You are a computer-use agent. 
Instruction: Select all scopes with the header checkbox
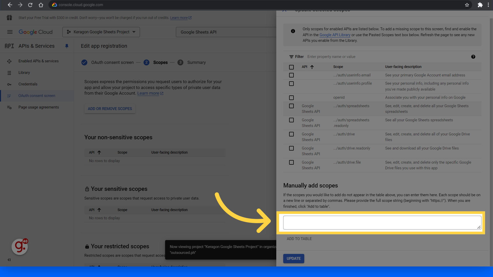(291, 67)
